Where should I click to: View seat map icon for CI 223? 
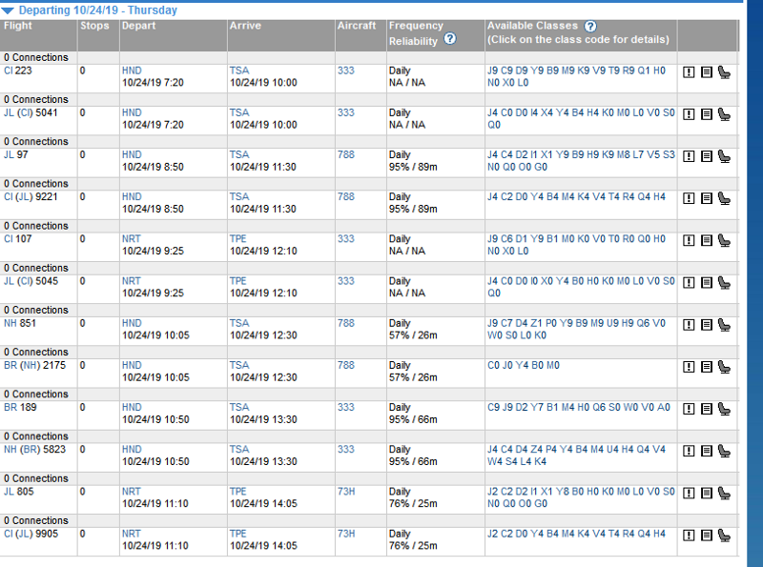click(x=725, y=72)
